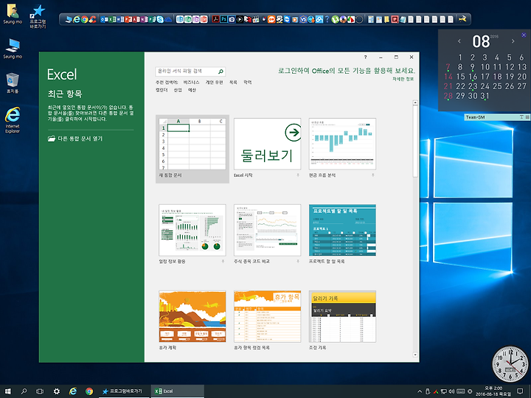Select 개인 우편 suggested search

click(x=214, y=83)
